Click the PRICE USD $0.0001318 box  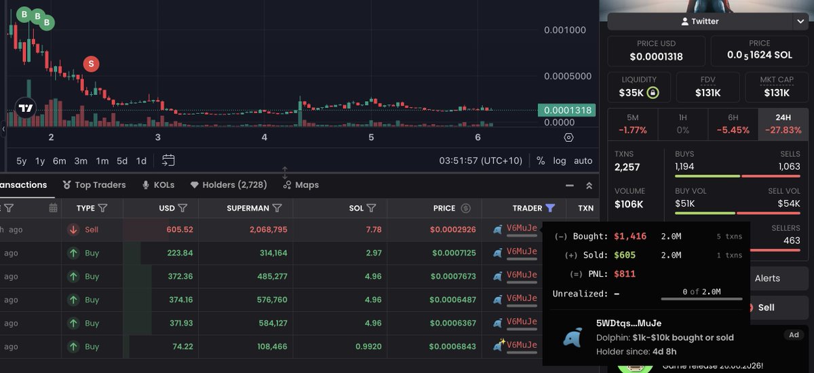point(657,51)
